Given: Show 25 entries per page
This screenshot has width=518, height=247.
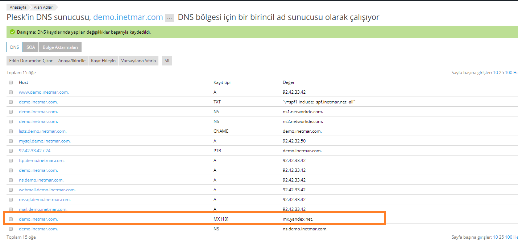Looking at the screenshot, I should pyautogui.click(x=502, y=72).
